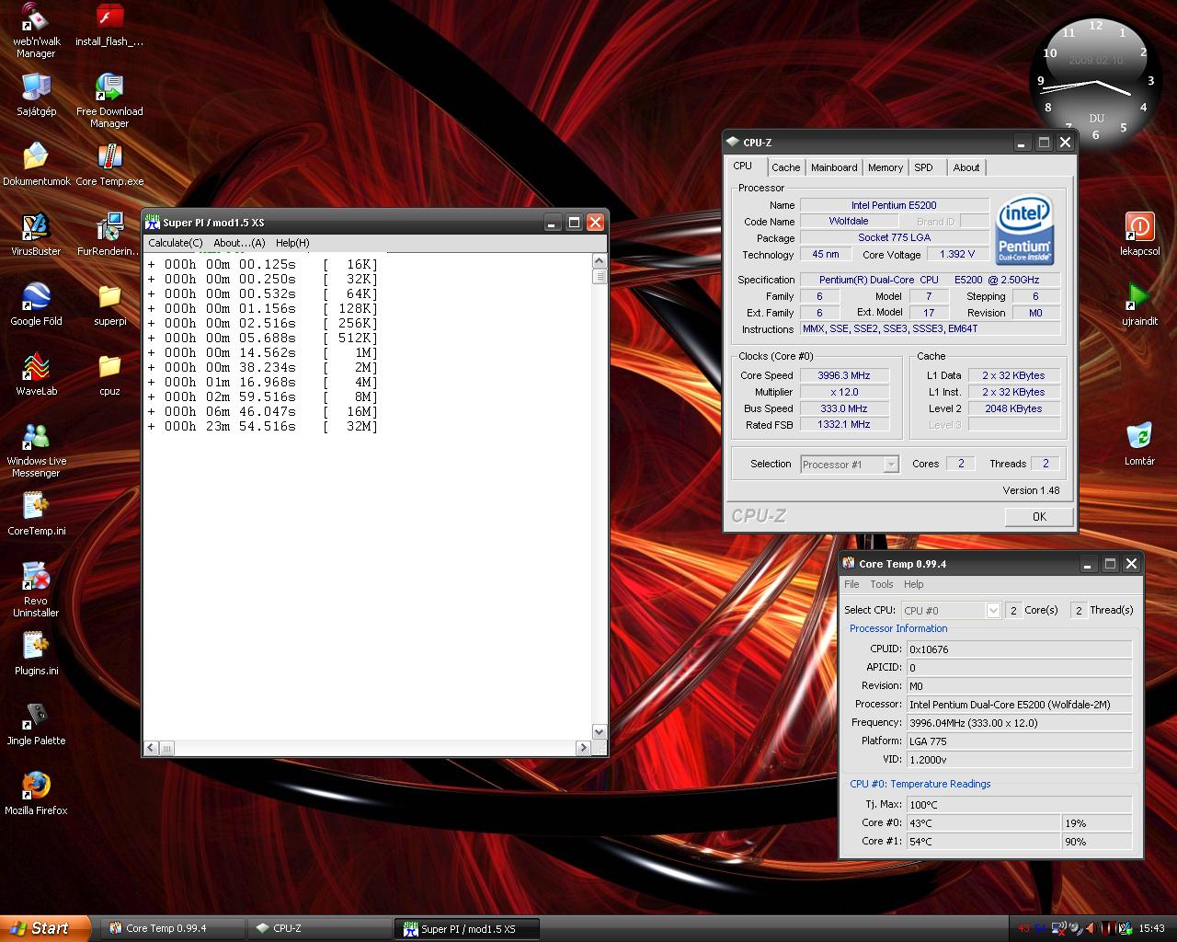1177x942 pixels.
Task: Open the ujraindit restart icon
Action: (x=1139, y=304)
